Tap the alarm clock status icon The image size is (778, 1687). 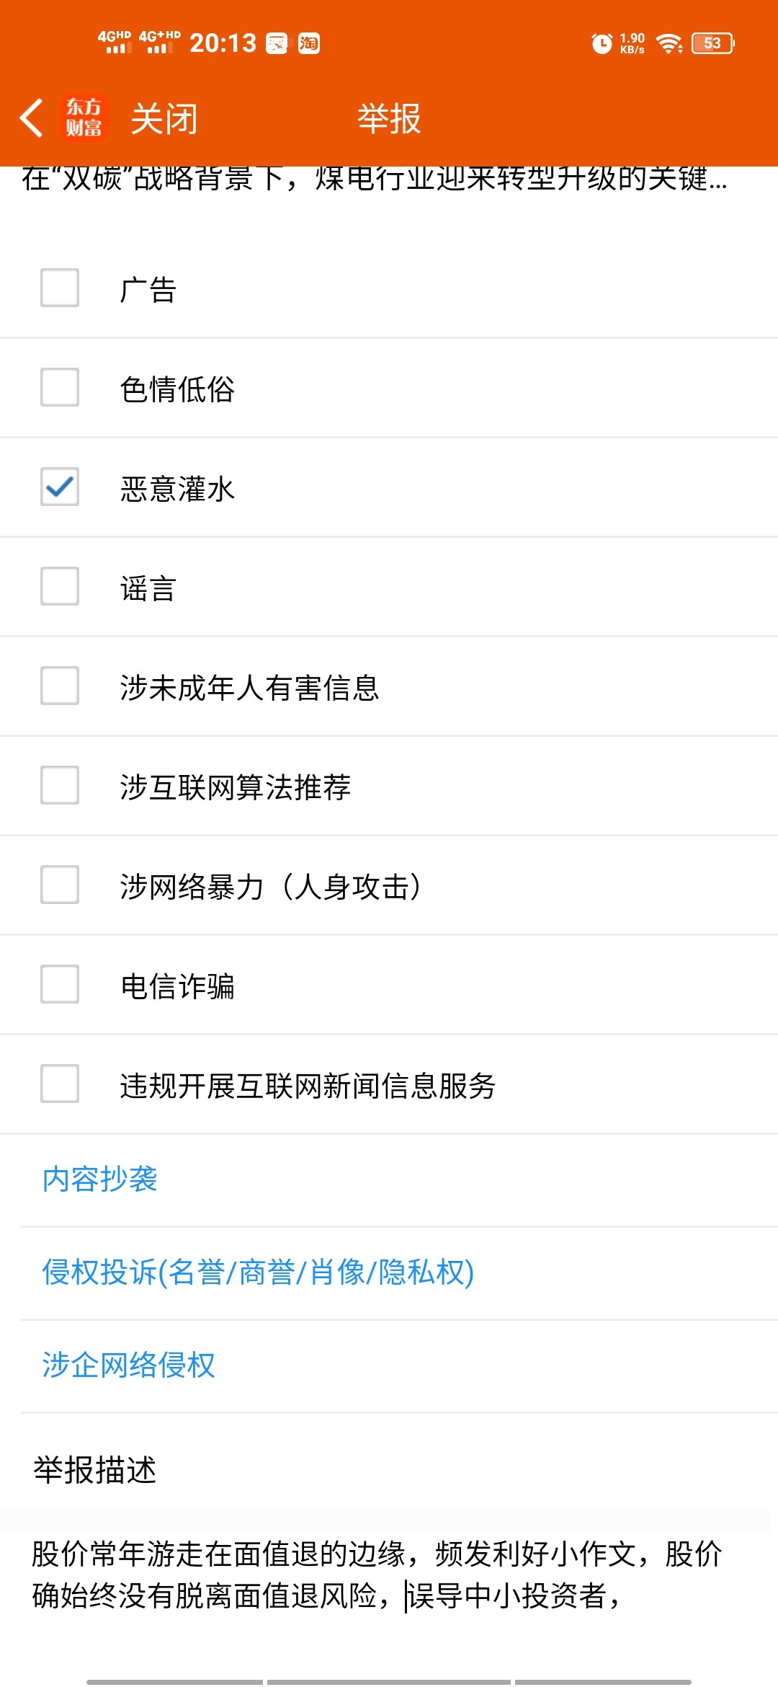(x=602, y=43)
